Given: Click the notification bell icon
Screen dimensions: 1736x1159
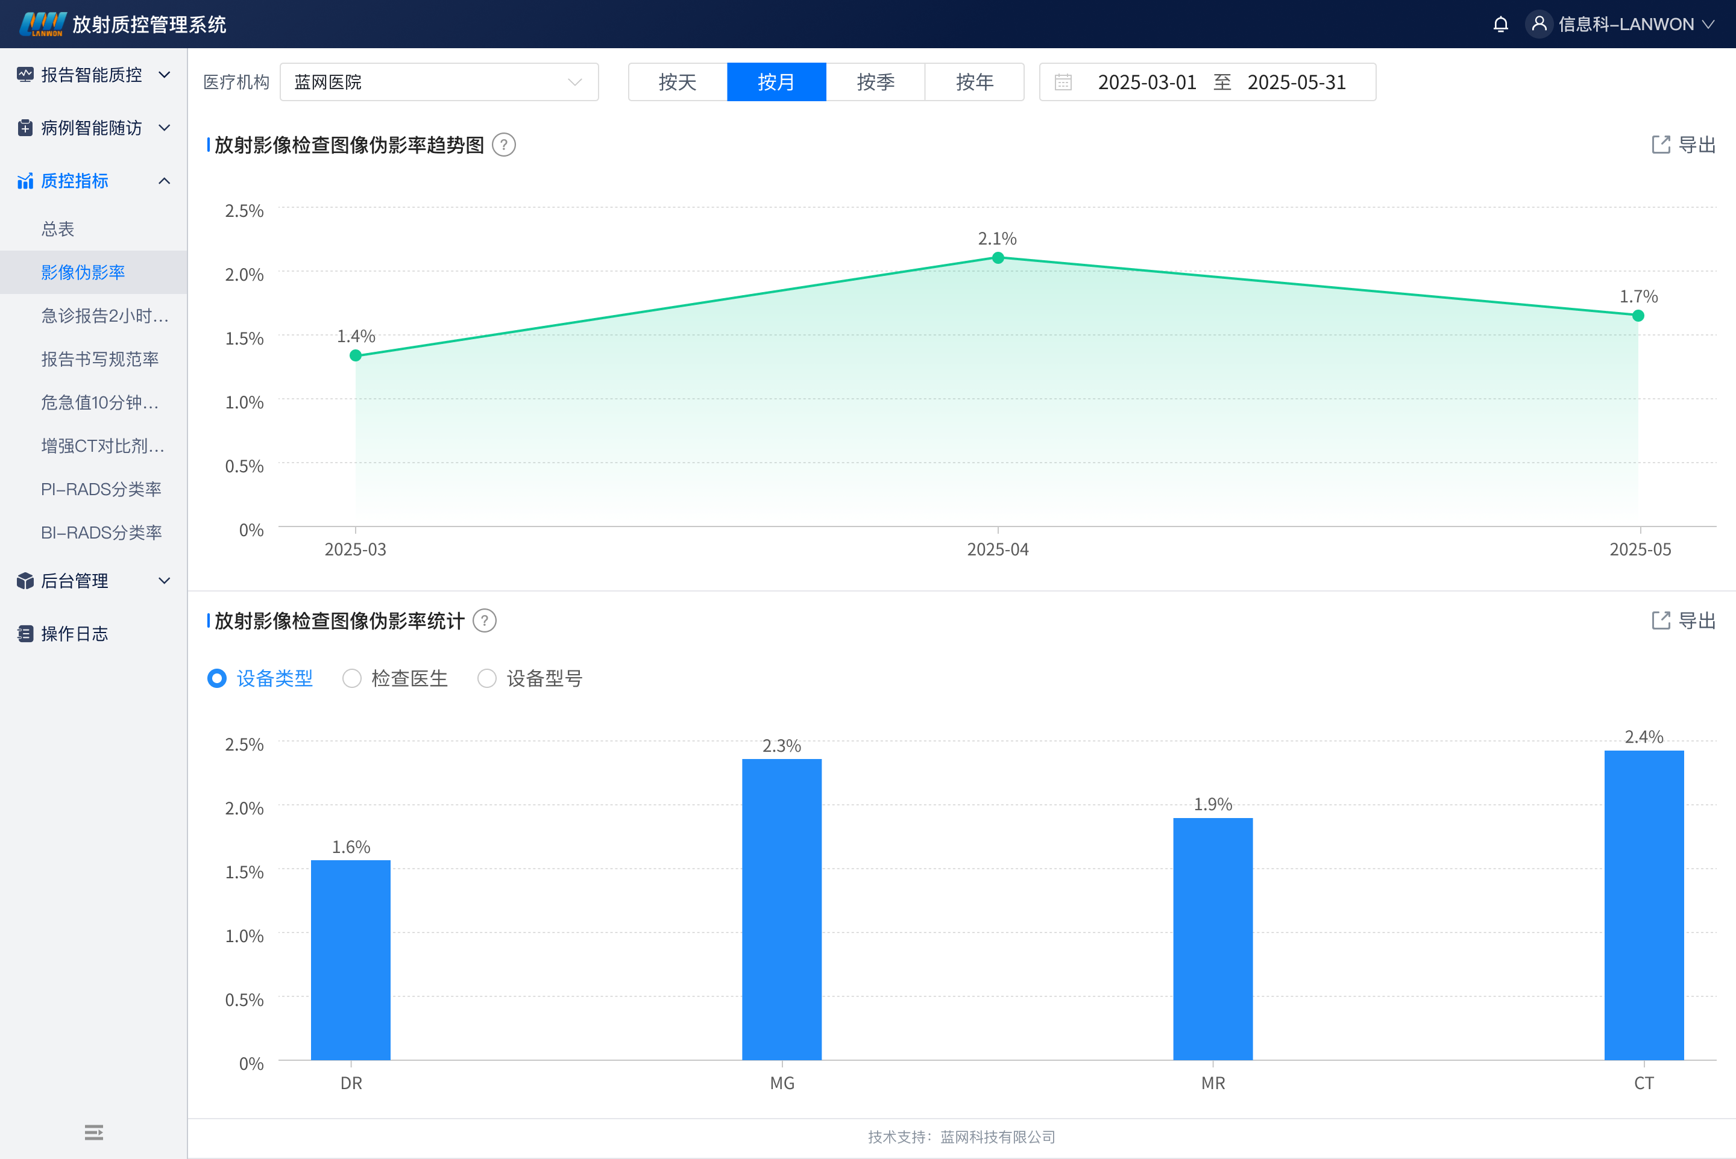Looking at the screenshot, I should (x=1500, y=24).
